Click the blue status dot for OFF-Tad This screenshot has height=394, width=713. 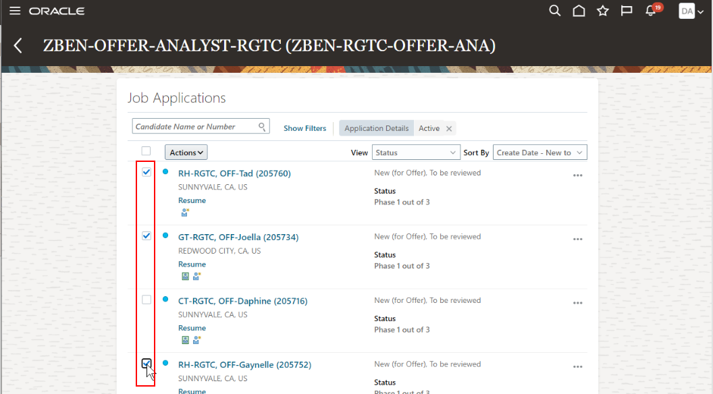(165, 172)
